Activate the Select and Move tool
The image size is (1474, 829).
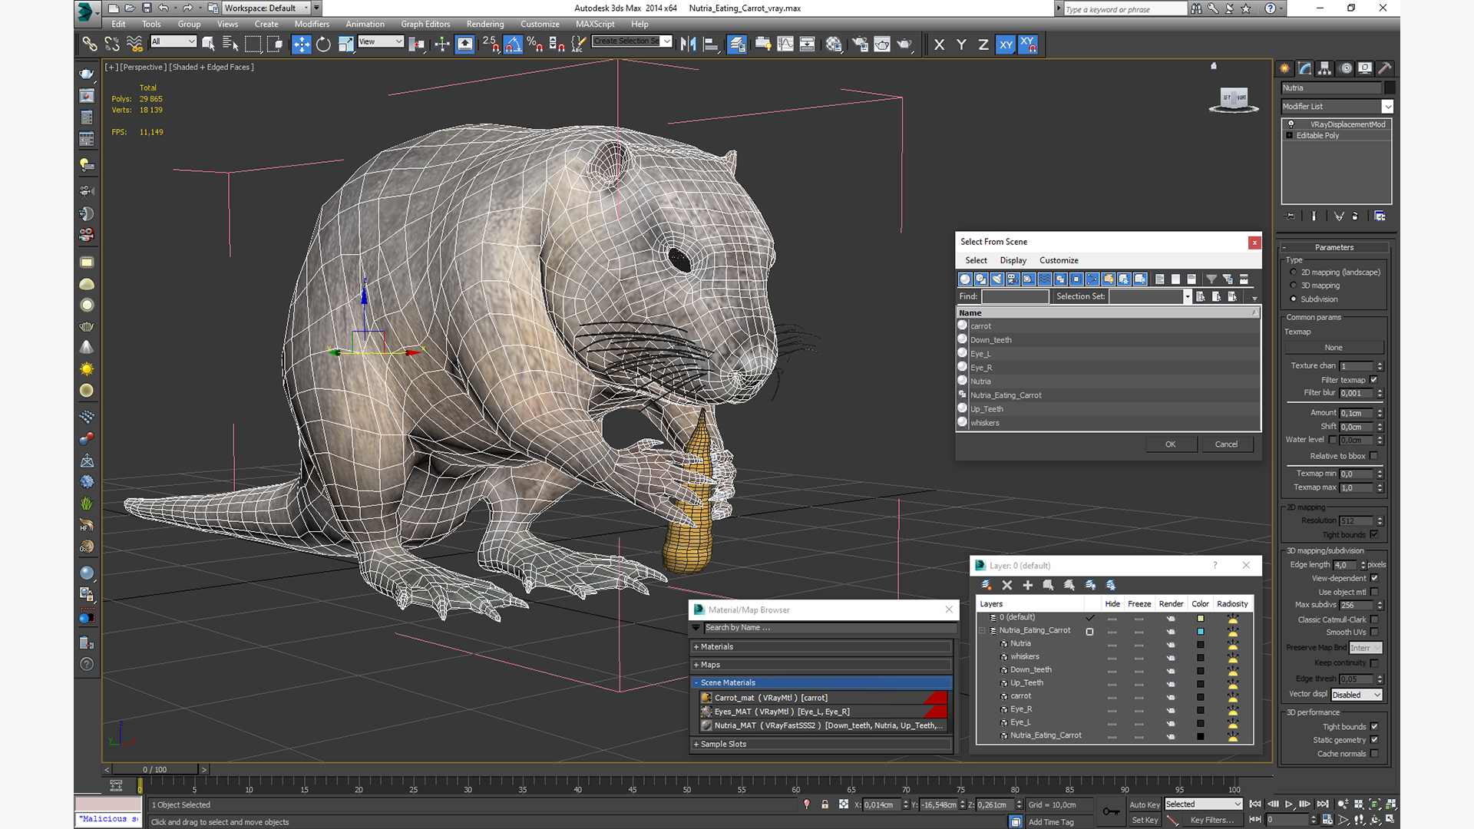click(x=301, y=45)
